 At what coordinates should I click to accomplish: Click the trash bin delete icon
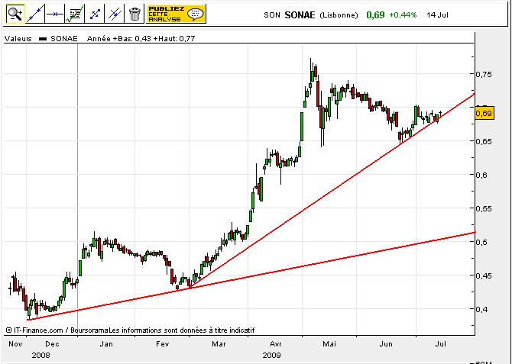tap(134, 14)
